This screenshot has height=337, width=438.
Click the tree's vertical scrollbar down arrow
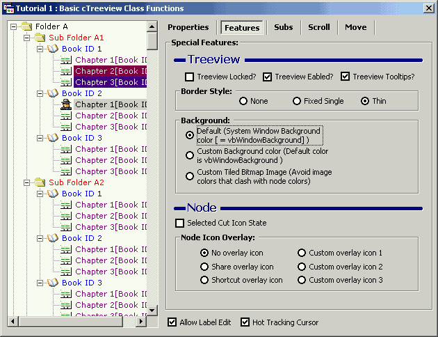[x=152, y=310]
